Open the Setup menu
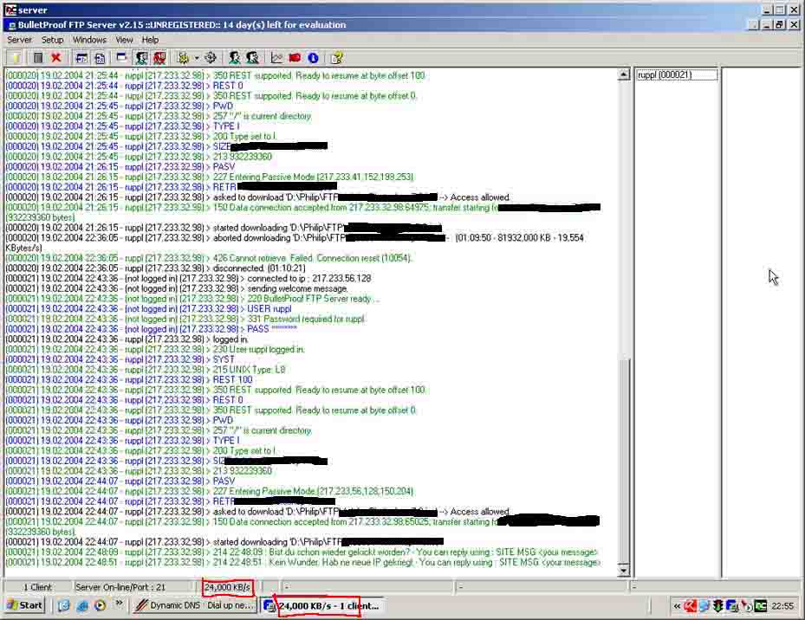805x620 pixels. [52, 40]
